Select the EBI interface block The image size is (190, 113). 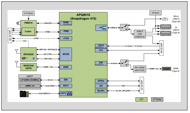[x=66, y=80]
